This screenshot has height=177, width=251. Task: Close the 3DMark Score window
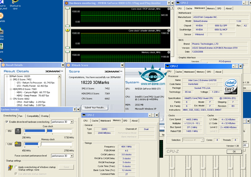(122, 65)
